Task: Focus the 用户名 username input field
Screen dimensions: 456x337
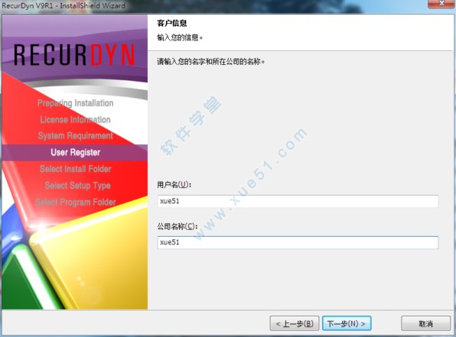Action: tap(298, 201)
